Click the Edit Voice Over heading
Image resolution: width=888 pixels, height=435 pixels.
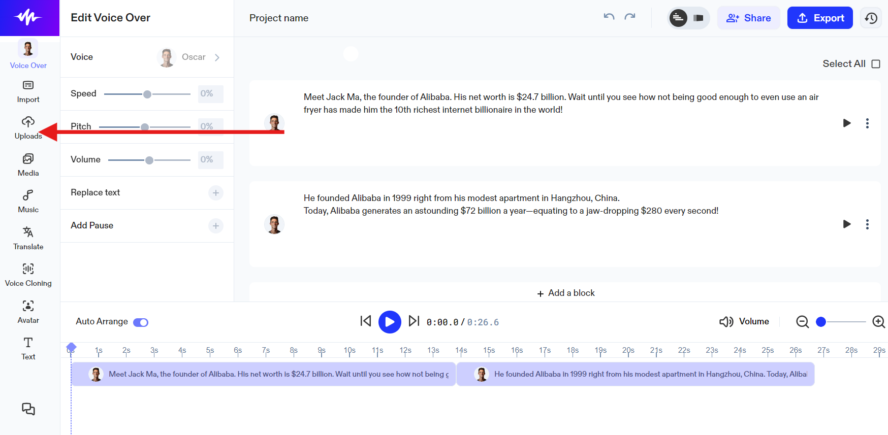pos(111,18)
